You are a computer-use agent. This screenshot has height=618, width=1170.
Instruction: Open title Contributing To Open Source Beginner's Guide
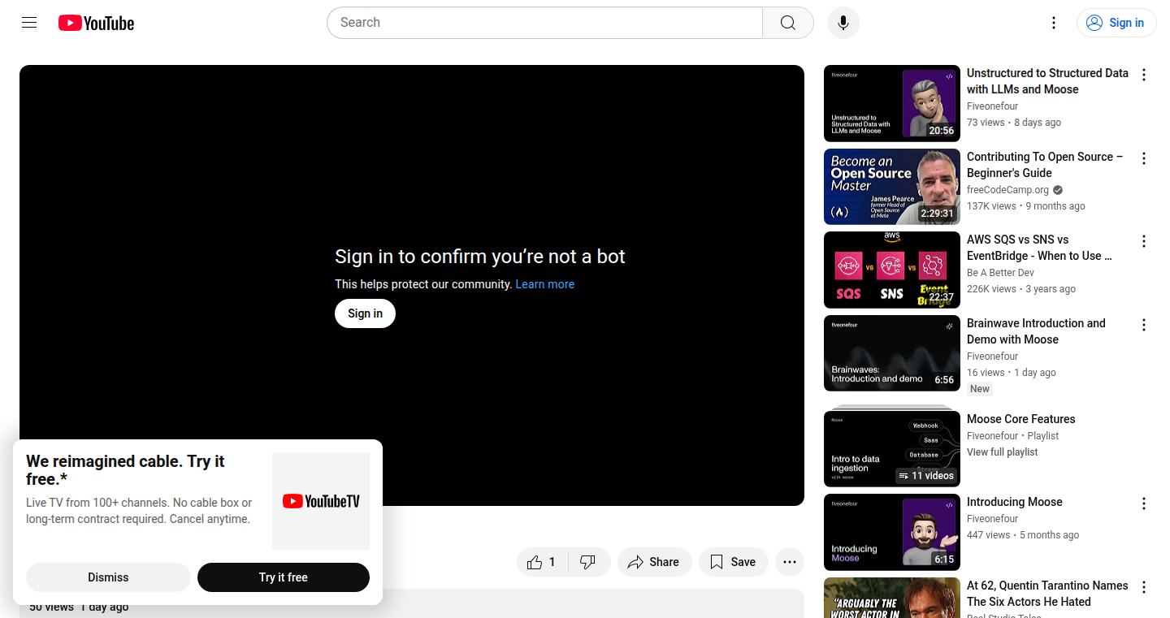coord(1045,165)
